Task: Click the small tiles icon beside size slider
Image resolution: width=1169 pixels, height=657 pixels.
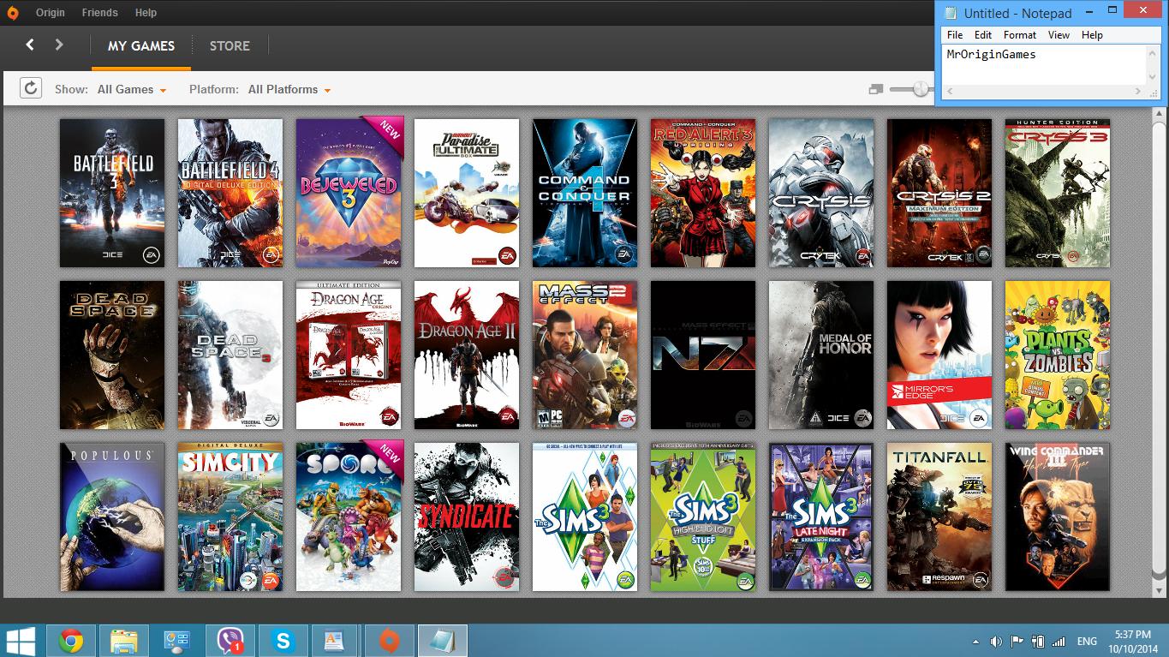Action: point(875,89)
